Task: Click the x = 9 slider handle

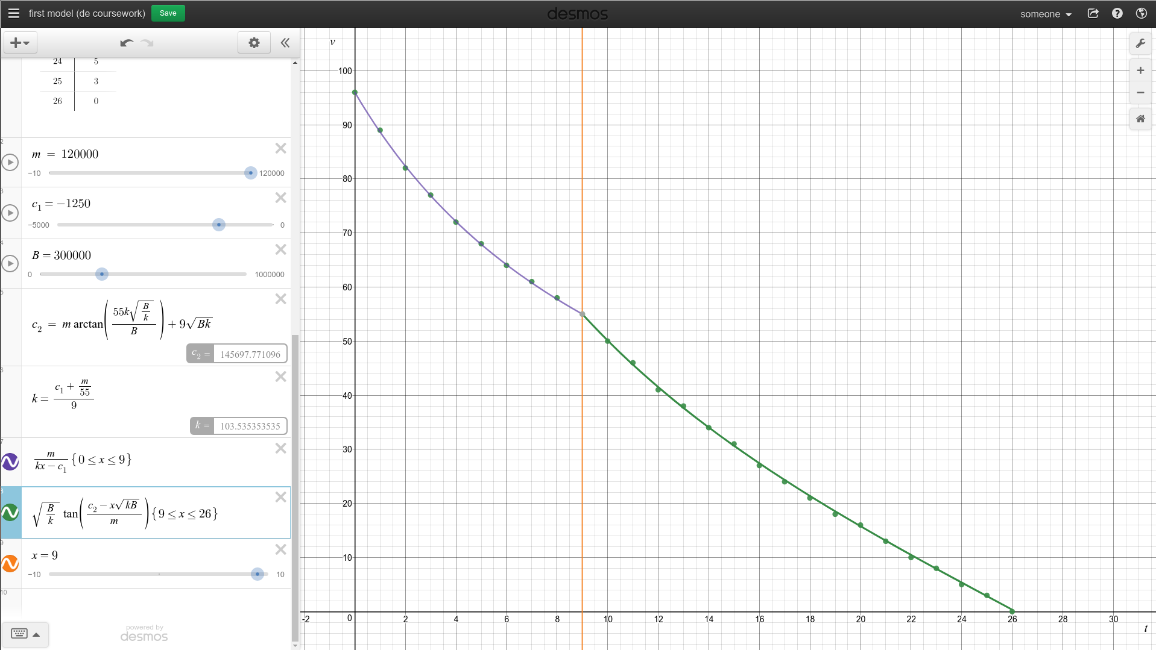Action: pyautogui.click(x=257, y=574)
